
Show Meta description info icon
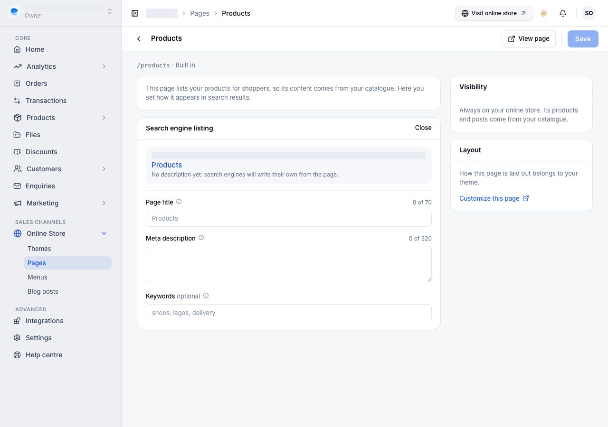click(201, 238)
